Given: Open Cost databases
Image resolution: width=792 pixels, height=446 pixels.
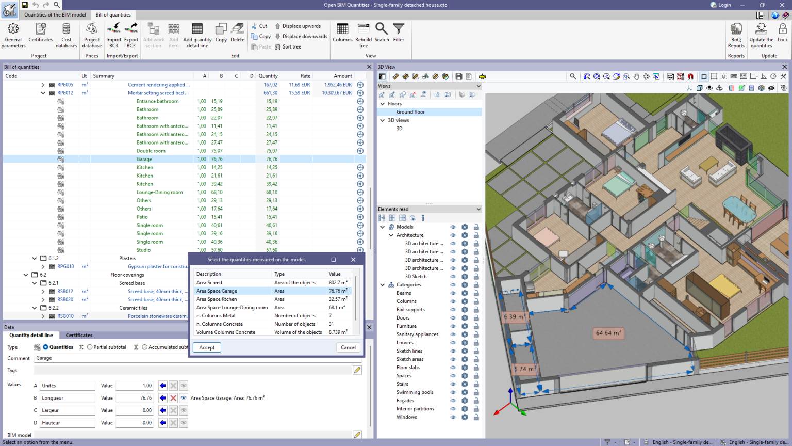Looking at the screenshot, I should (66, 35).
